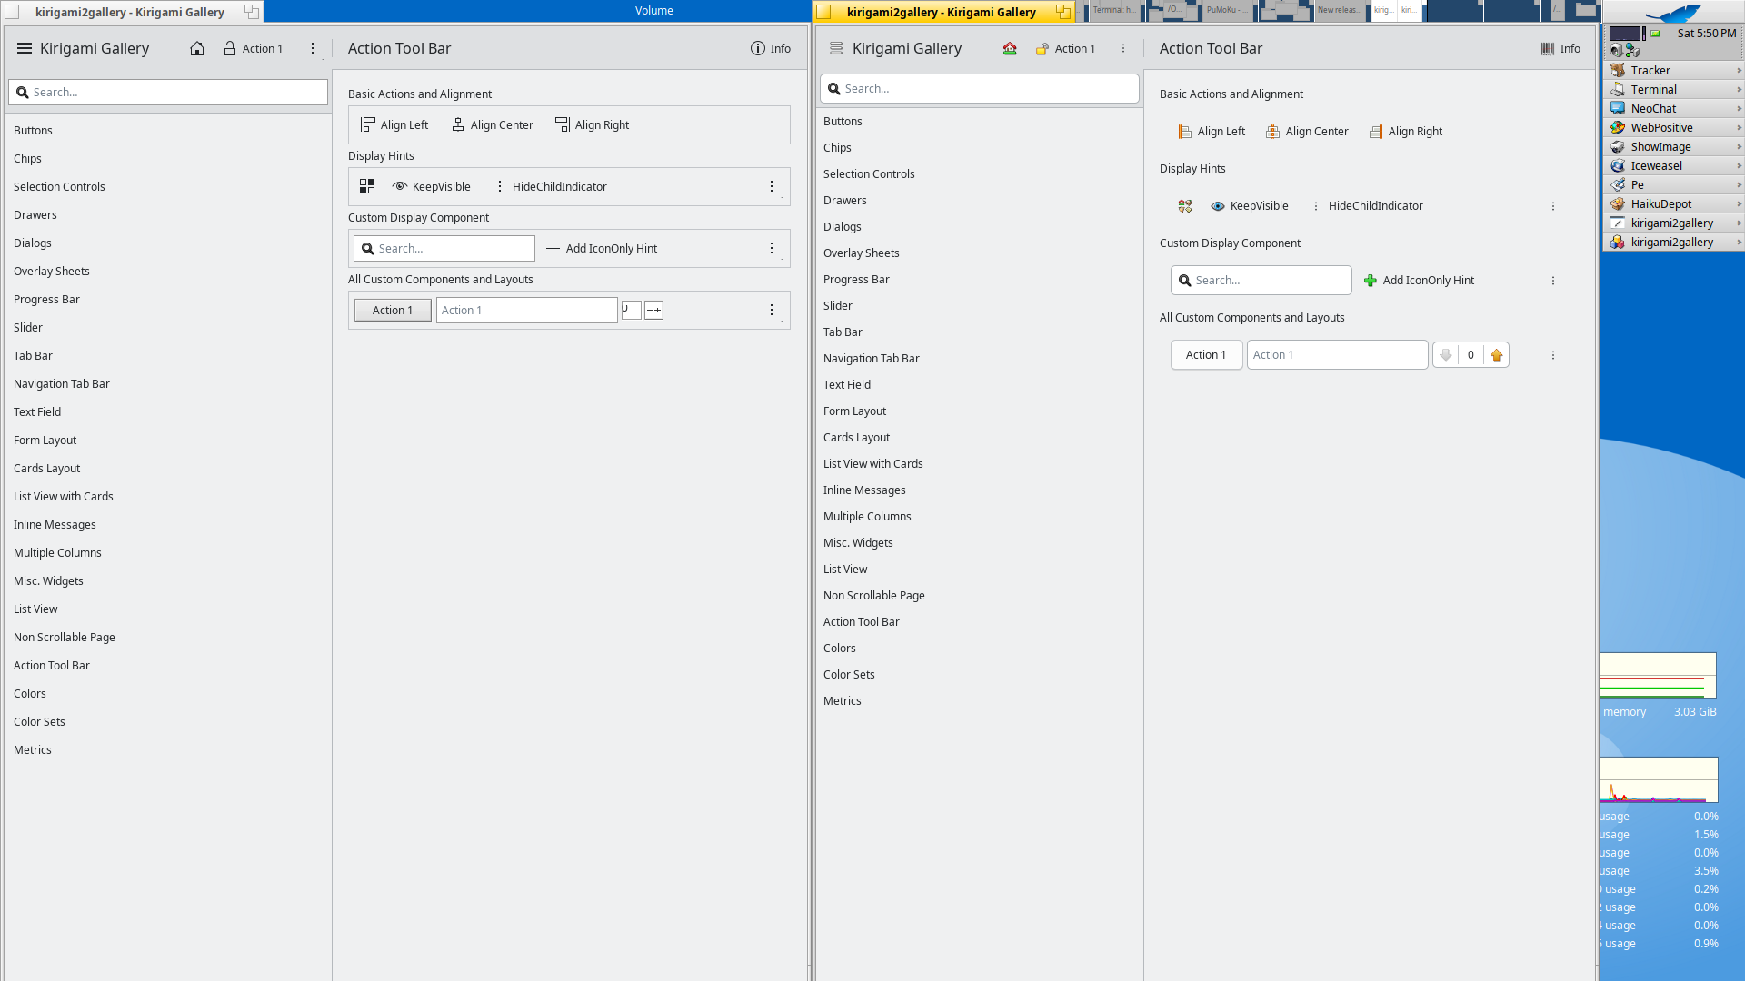The width and height of the screenshot is (1745, 981).
Task: Click Info button in right window header
Action: (1561, 49)
